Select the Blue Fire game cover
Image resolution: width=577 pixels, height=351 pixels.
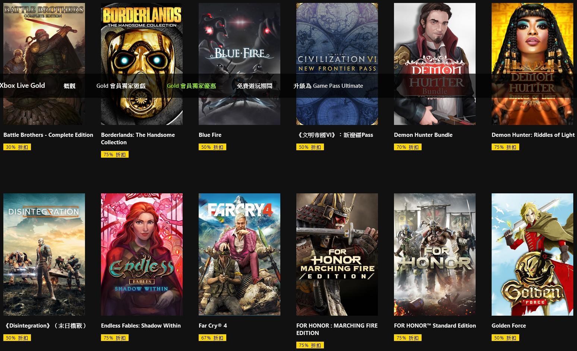pos(239,64)
